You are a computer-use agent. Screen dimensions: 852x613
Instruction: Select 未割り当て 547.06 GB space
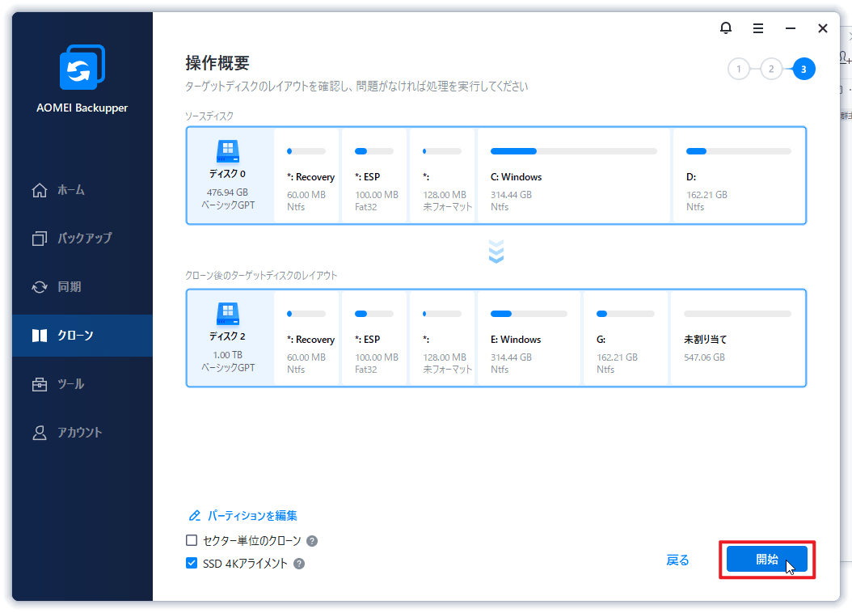coord(738,338)
